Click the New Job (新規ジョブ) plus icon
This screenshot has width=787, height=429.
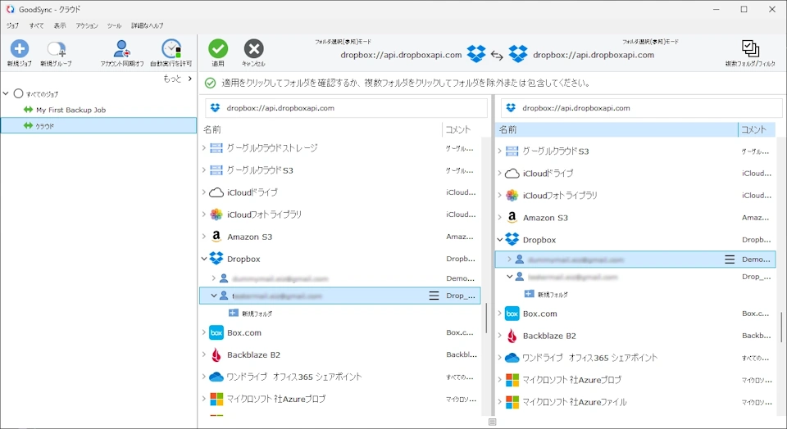point(20,48)
